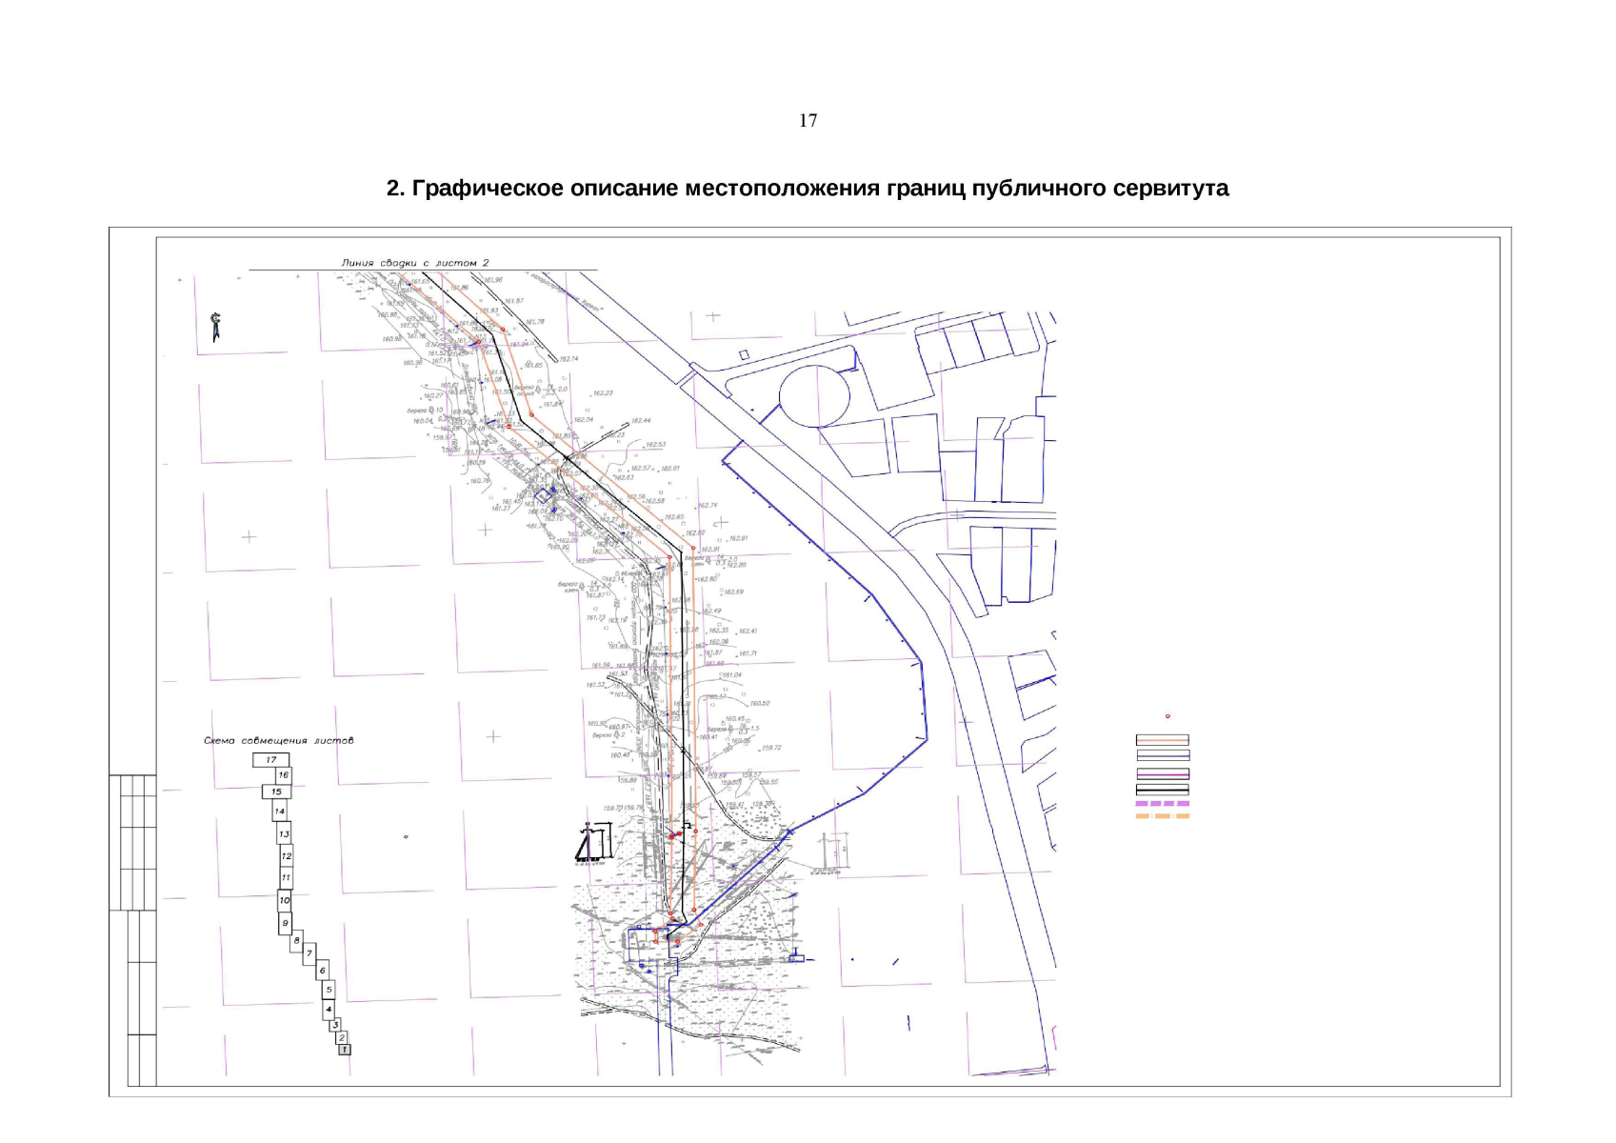
Task: Click the 'Линия сводки с листом 2' label
Action: click(x=415, y=263)
